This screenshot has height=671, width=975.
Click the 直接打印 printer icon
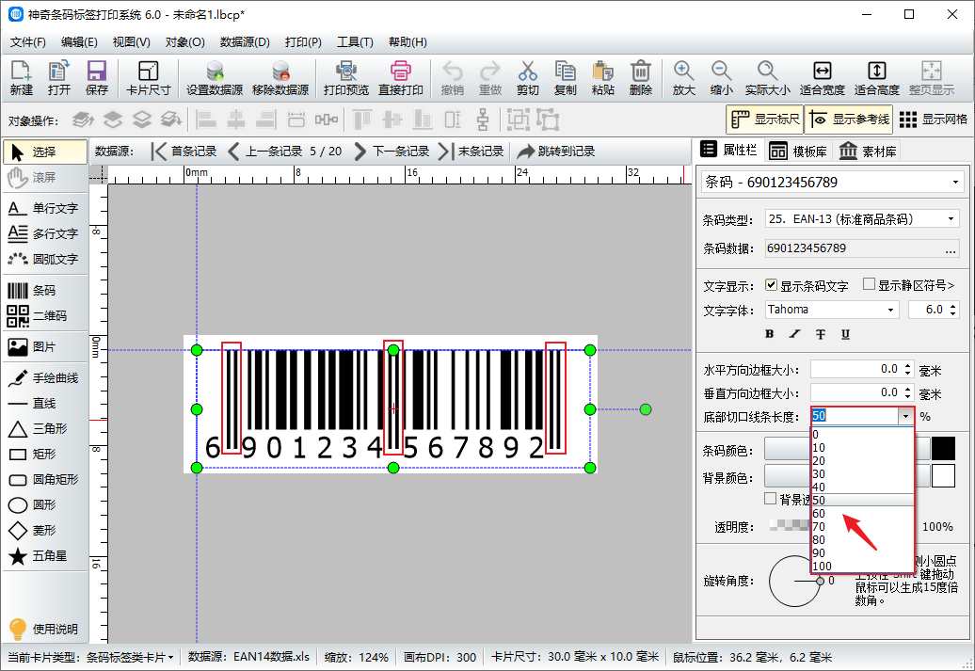tap(400, 77)
